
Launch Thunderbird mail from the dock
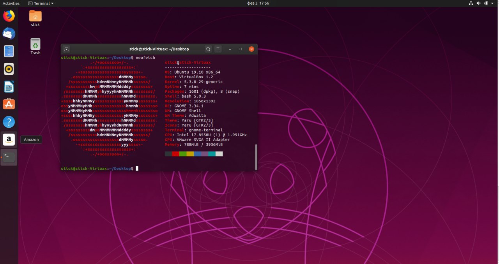pyautogui.click(x=9, y=33)
